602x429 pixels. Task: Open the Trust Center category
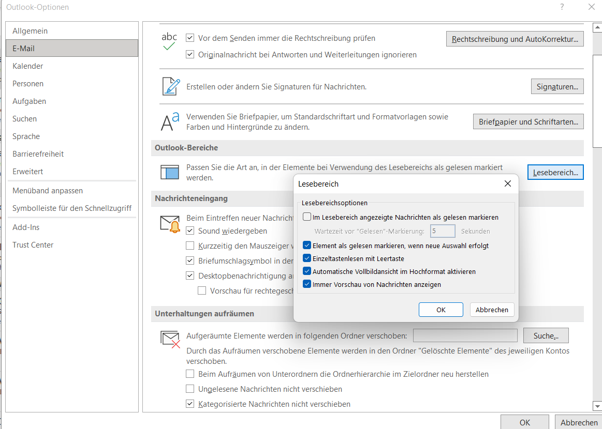tap(72, 245)
